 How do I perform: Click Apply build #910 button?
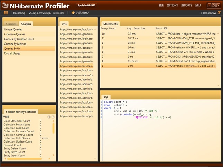[x=86, y=6]
